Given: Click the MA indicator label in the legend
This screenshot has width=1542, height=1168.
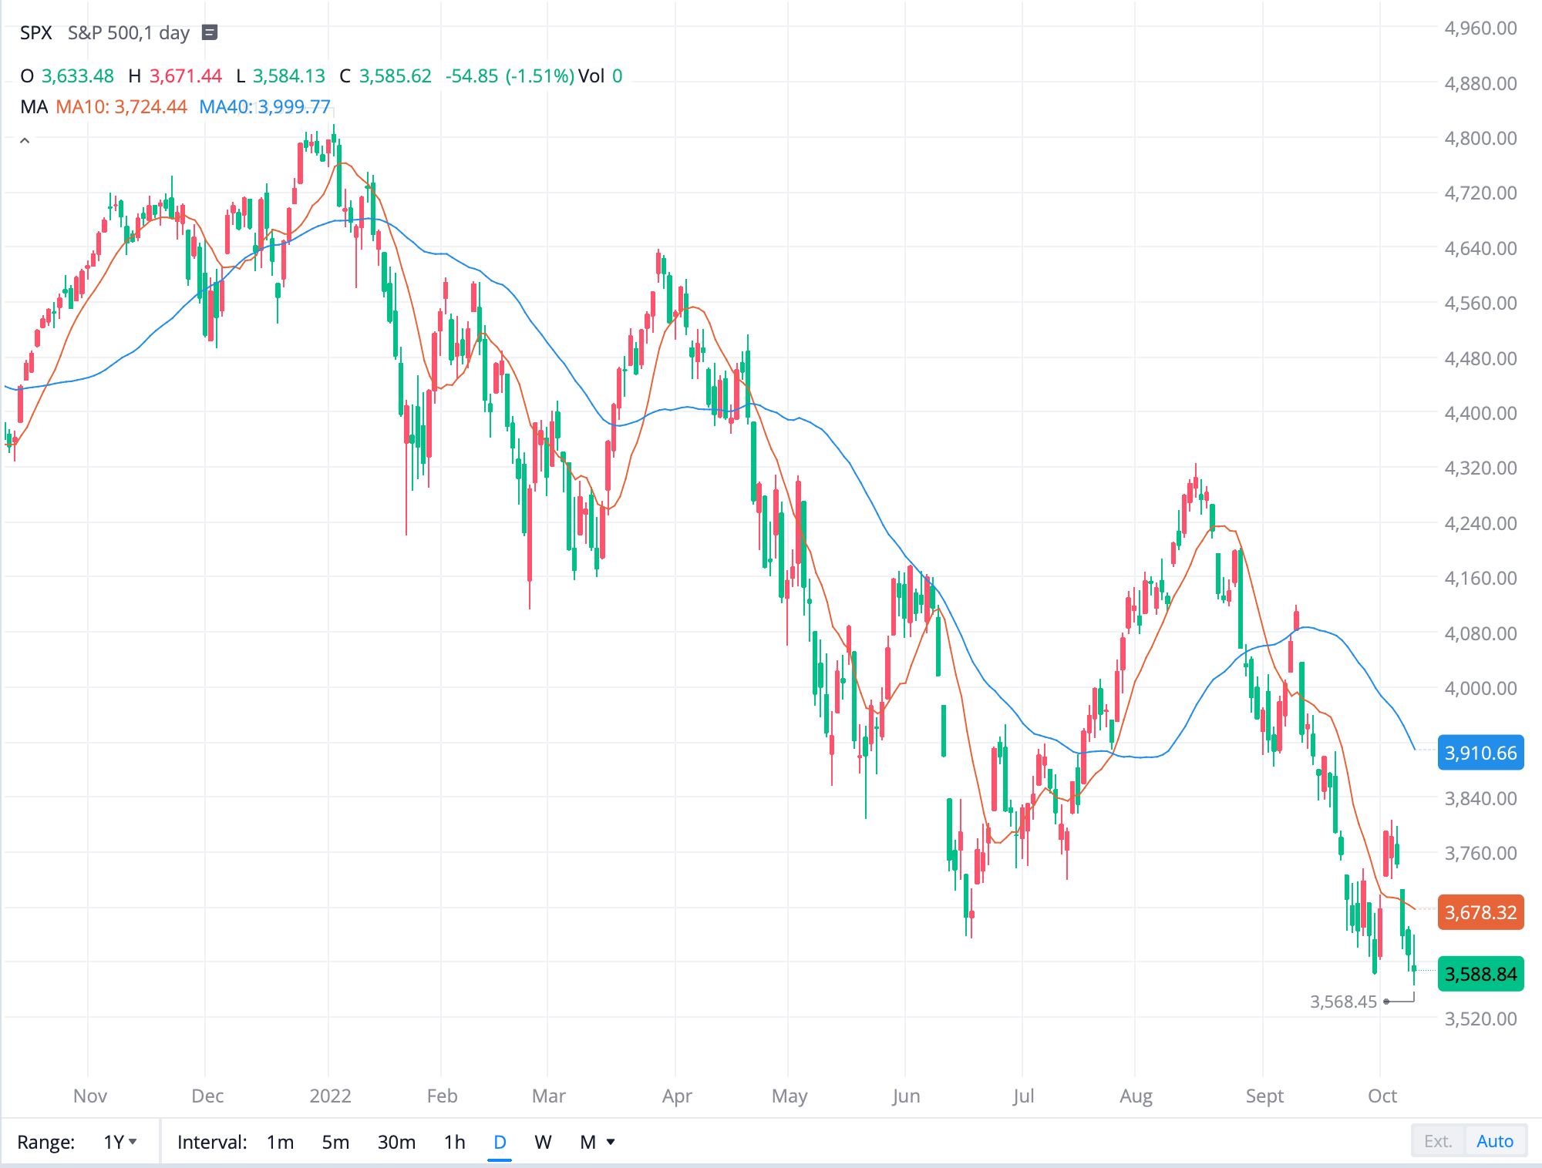Looking at the screenshot, I should pyautogui.click(x=32, y=108).
